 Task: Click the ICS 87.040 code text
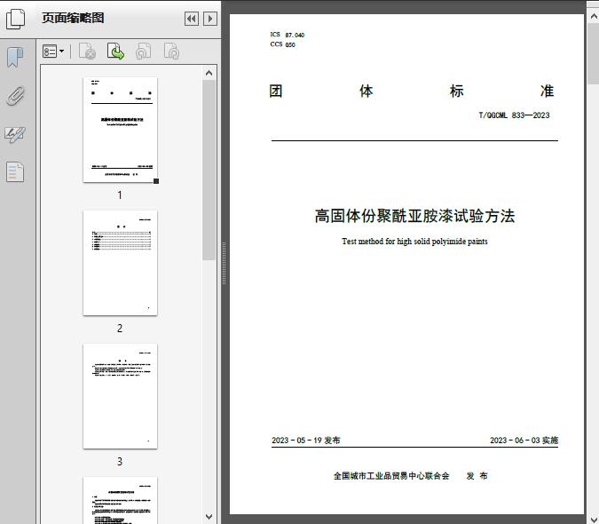click(x=288, y=35)
